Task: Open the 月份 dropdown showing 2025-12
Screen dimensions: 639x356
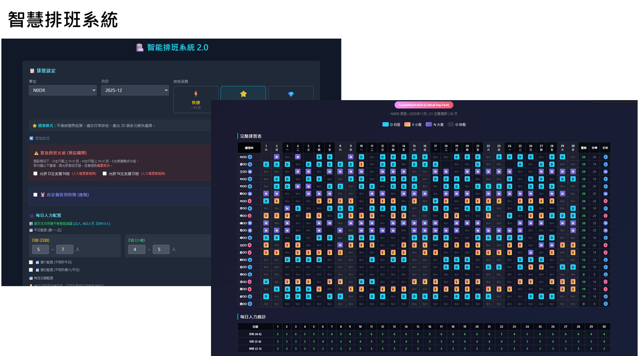Action: tap(135, 90)
